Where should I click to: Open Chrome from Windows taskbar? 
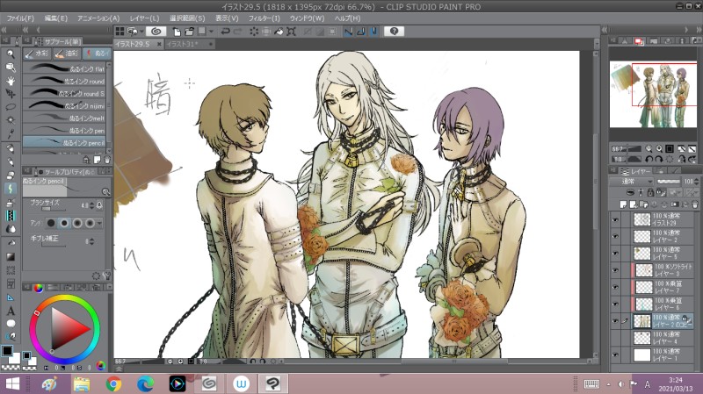[x=113, y=383]
